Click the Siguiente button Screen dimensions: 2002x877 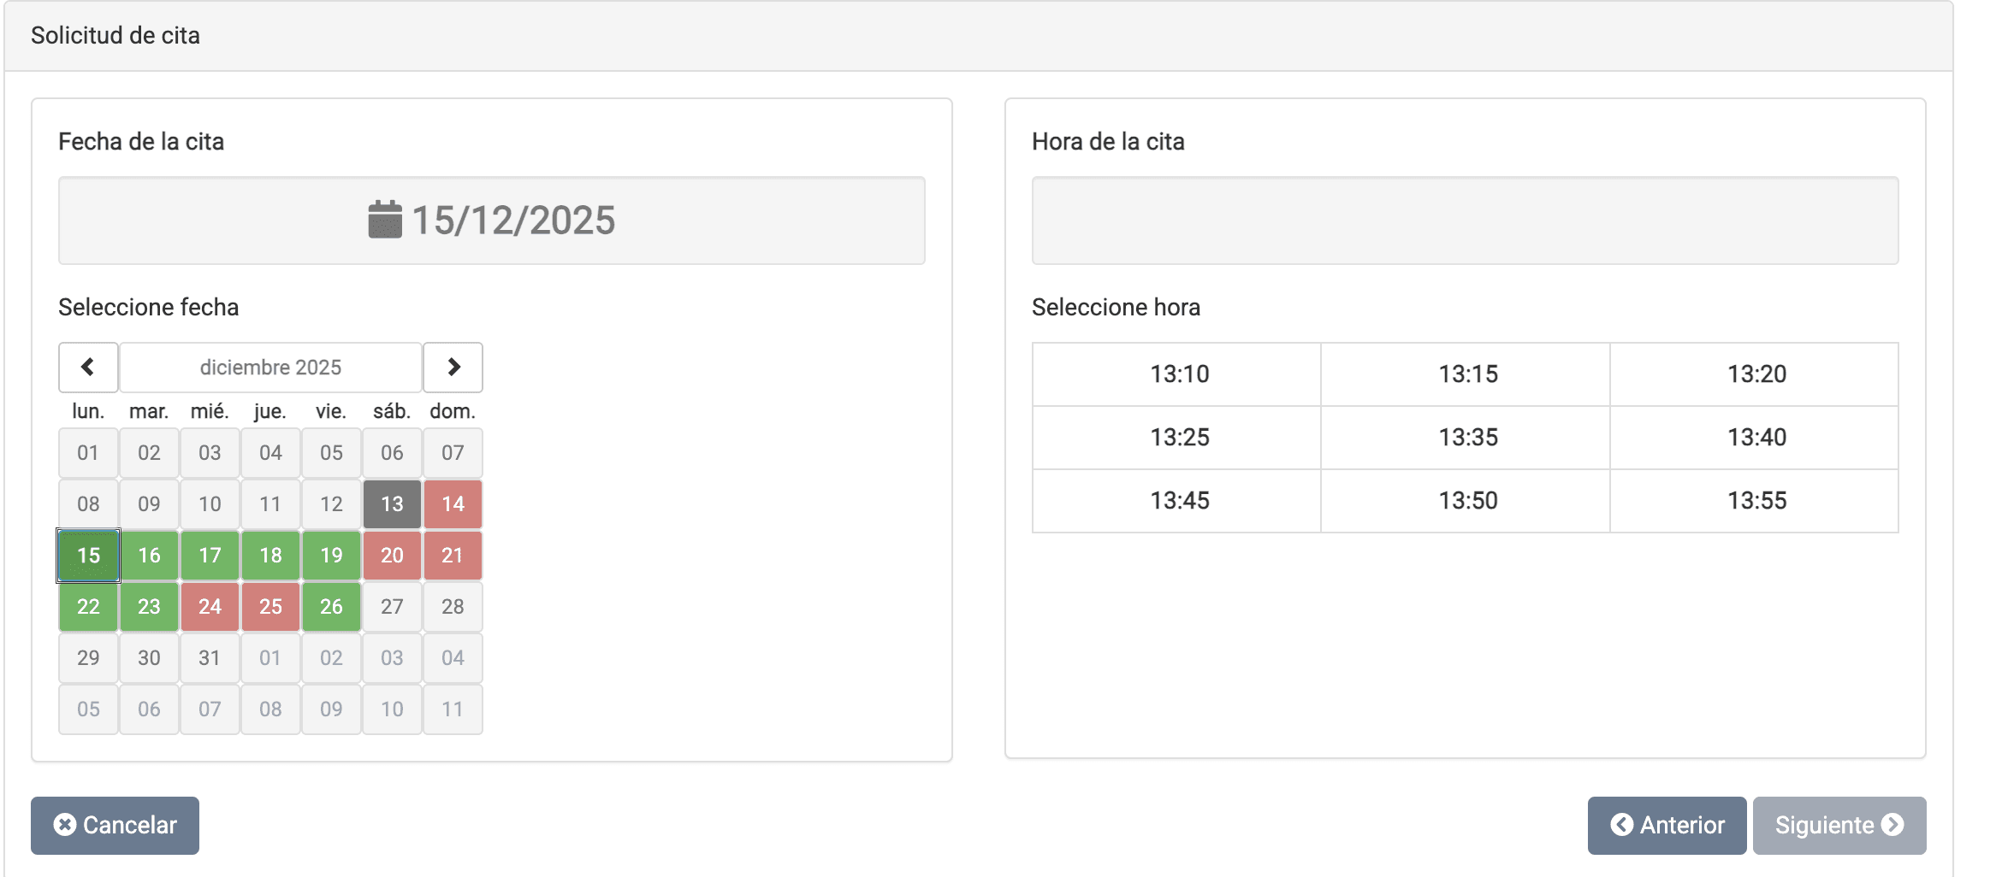click(1839, 825)
